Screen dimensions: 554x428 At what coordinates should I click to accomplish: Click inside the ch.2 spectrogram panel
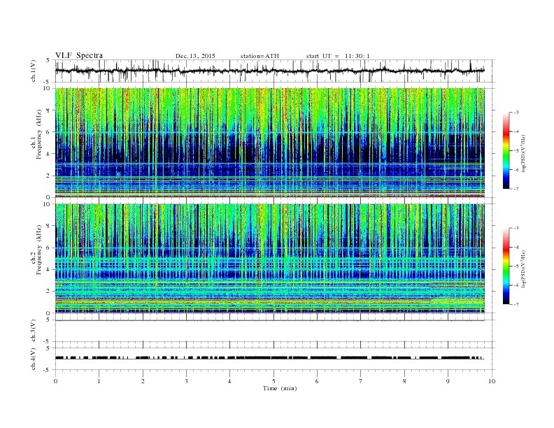click(x=269, y=259)
